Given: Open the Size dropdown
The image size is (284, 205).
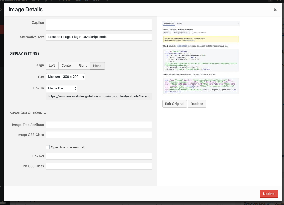Looking at the screenshot, I should [x=65, y=77].
